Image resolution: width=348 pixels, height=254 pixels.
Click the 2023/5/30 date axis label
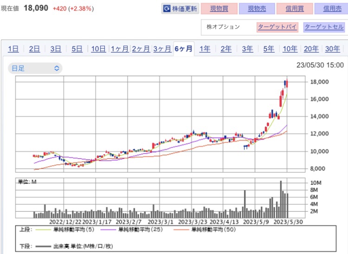(288, 222)
